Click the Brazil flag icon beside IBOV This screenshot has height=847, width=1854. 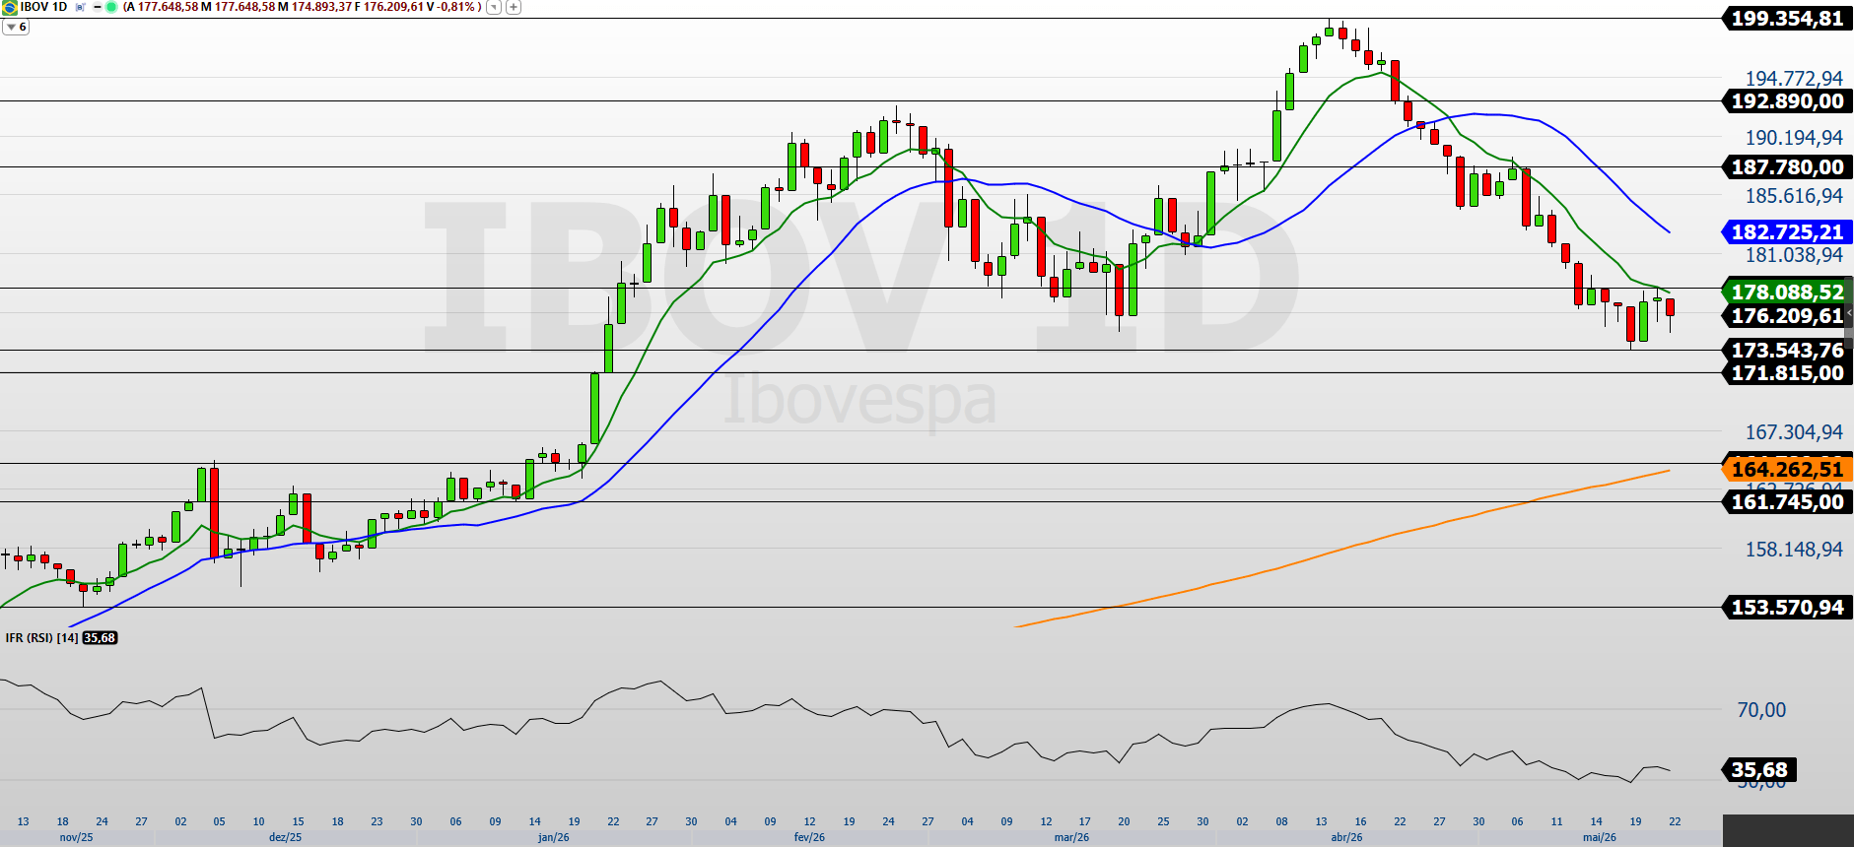pyautogui.click(x=9, y=7)
